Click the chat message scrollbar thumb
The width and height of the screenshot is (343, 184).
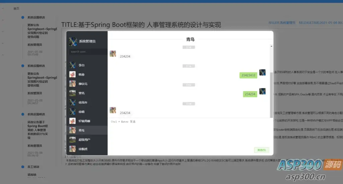pos(271,95)
